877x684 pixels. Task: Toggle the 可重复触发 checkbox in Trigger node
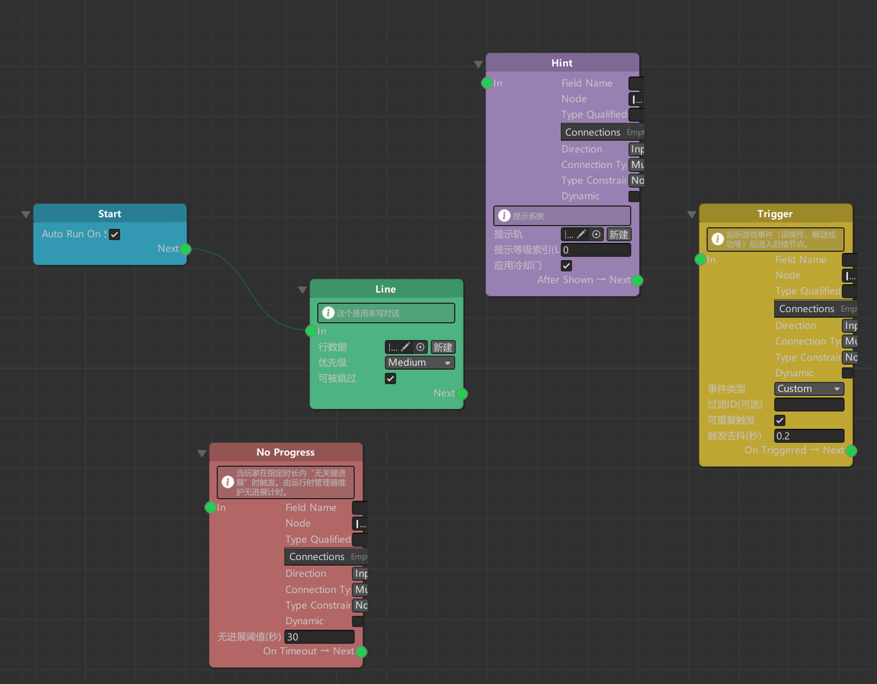780,420
